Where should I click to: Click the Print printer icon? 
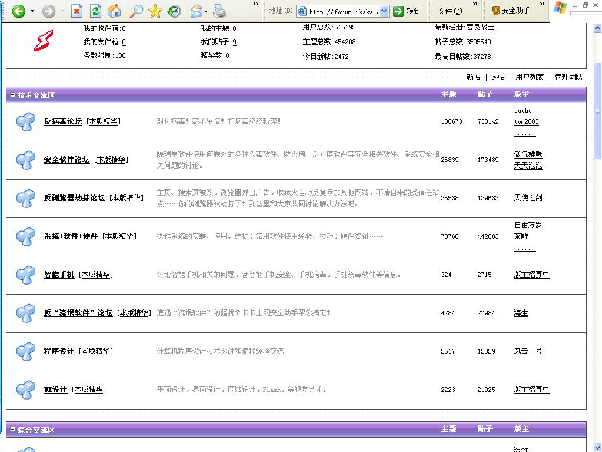219,11
